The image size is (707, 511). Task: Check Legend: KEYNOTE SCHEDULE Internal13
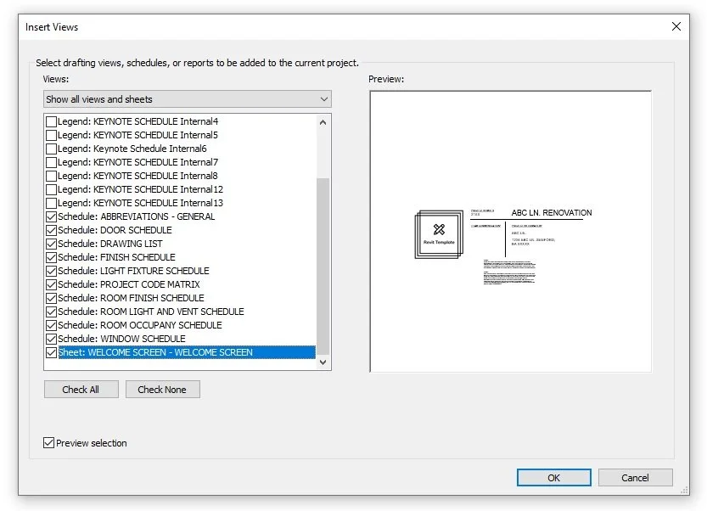coord(51,203)
